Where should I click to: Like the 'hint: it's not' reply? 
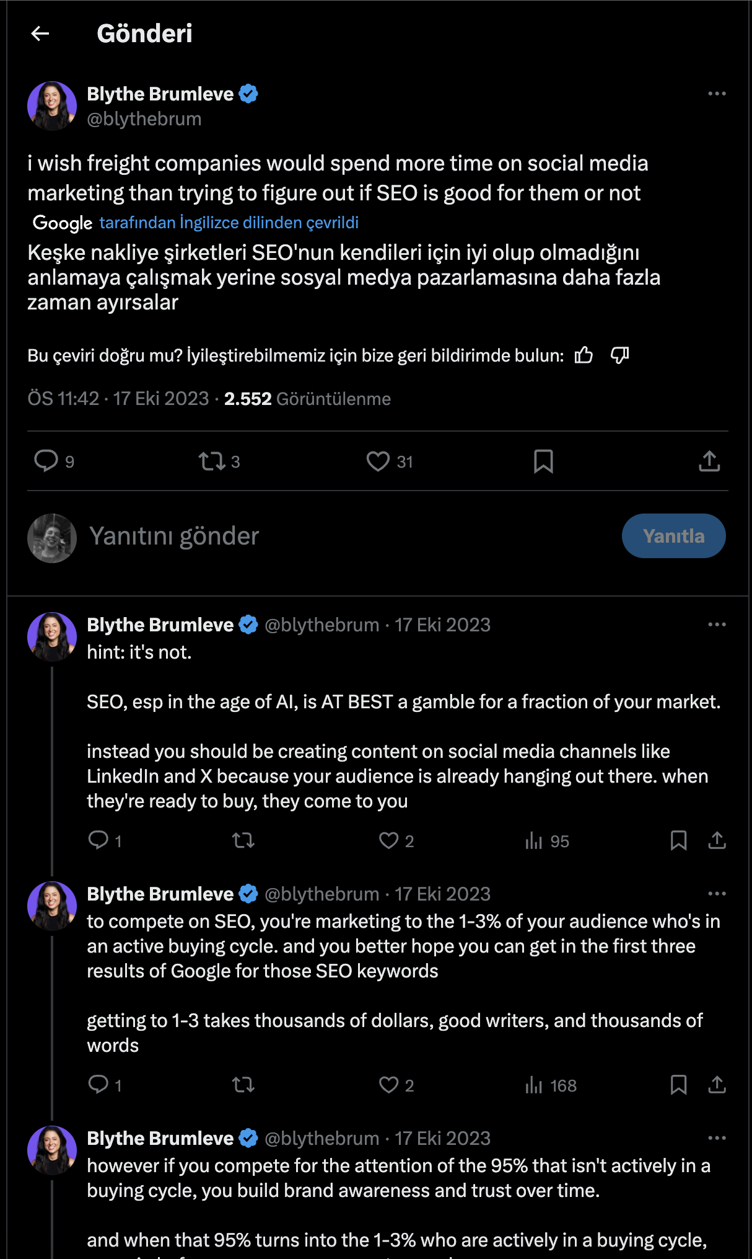coord(388,841)
